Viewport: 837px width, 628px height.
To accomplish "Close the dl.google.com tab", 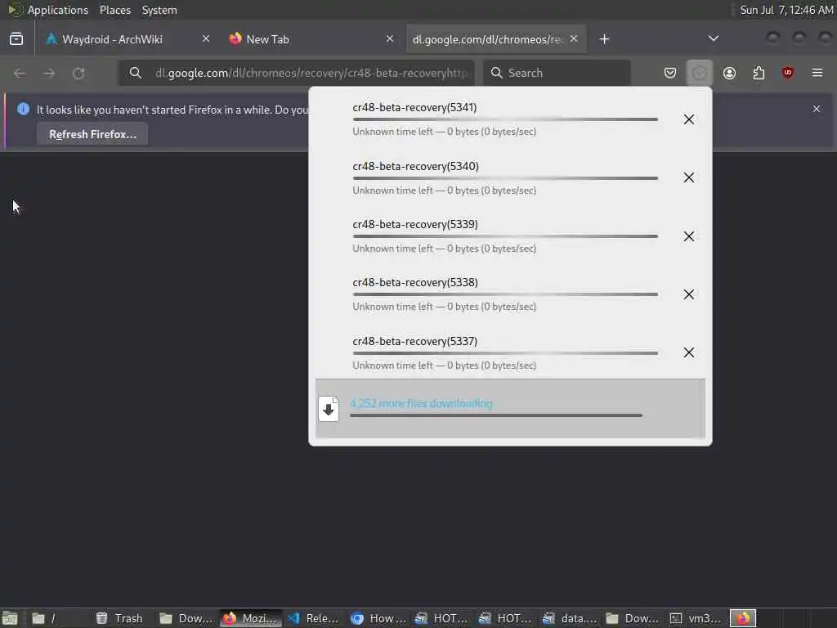I will point(573,38).
